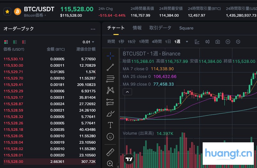Select the zoom in tool
Image resolution: width=257 pixels, height=168 pixels.
(110, 164)
